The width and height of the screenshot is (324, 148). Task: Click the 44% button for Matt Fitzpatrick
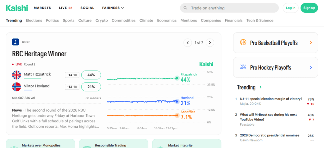click(x=91, y=75)
